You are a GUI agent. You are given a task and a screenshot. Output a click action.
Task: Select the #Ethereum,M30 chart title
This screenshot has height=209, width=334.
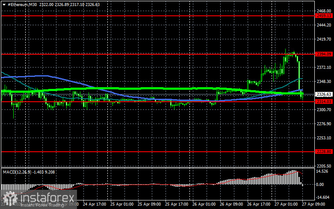click(x=22, y=4)
